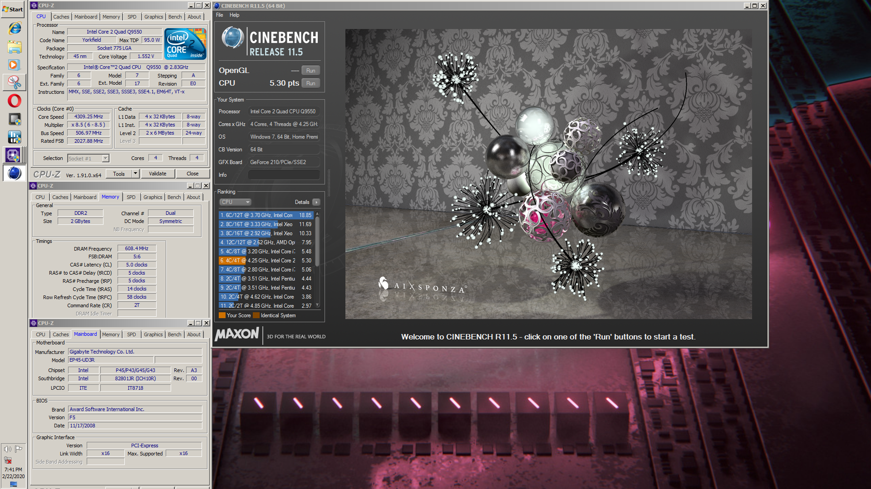Image resolution: width=871 pixels, height=489 pixels.
Task: Switch to Cinebench sphere taskbar icon
Action: point(14,173)
